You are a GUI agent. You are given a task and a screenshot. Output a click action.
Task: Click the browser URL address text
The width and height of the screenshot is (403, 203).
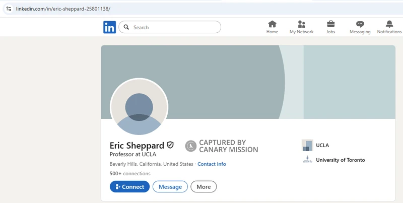click(63, 9)
